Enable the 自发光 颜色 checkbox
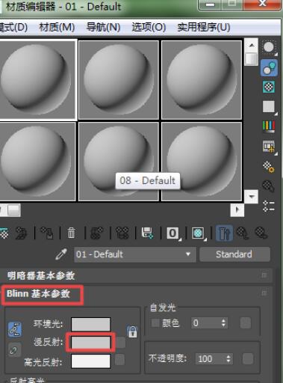Image resolution: width=283 pixels, height=383 pixels. pos(155,323)
